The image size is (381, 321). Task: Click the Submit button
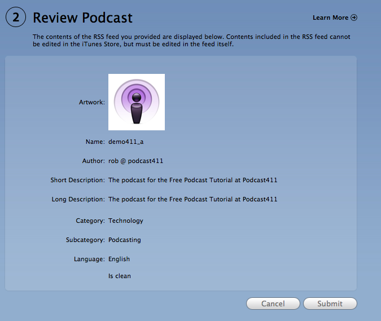point(330,304)
